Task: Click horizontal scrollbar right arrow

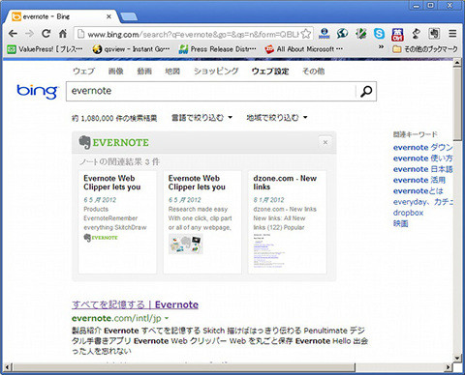Action: [x=449, y=367]
